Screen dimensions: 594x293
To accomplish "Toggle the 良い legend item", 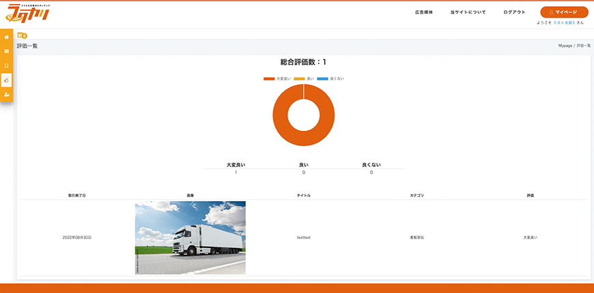I will [x=309, y=78].
